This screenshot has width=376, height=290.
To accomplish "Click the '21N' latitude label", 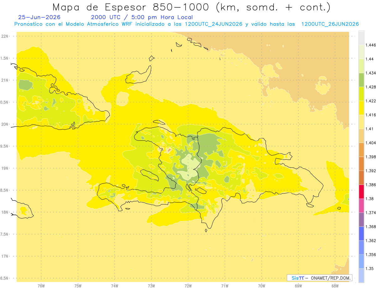I will tap(4, 80).
